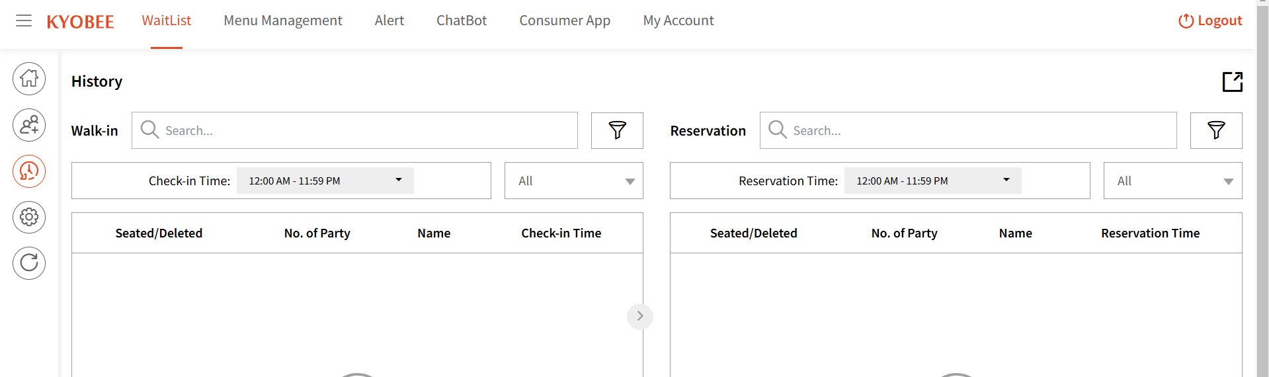Expand the Reservation Time range dropdown

pos(932,181)
